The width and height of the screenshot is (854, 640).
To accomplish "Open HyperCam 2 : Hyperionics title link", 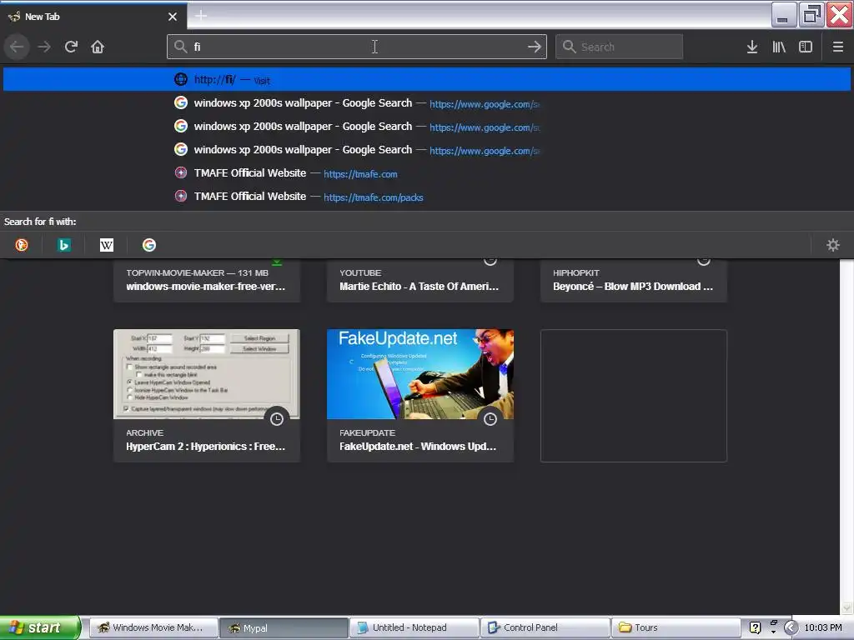I will 205,447.
